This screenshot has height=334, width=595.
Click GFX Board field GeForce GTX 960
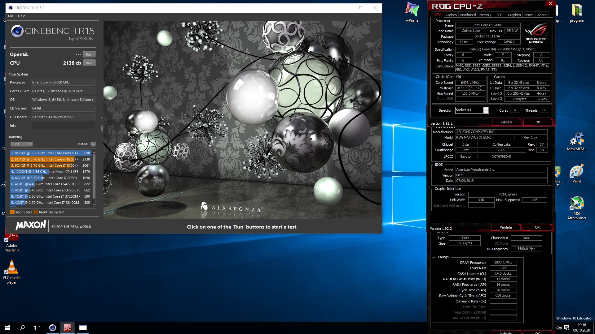(63, 117)
